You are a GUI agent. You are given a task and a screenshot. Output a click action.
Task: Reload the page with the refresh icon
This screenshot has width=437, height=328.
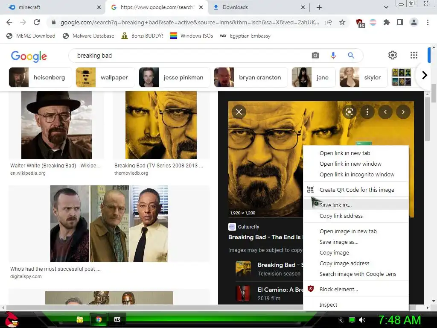coord(37,22)
